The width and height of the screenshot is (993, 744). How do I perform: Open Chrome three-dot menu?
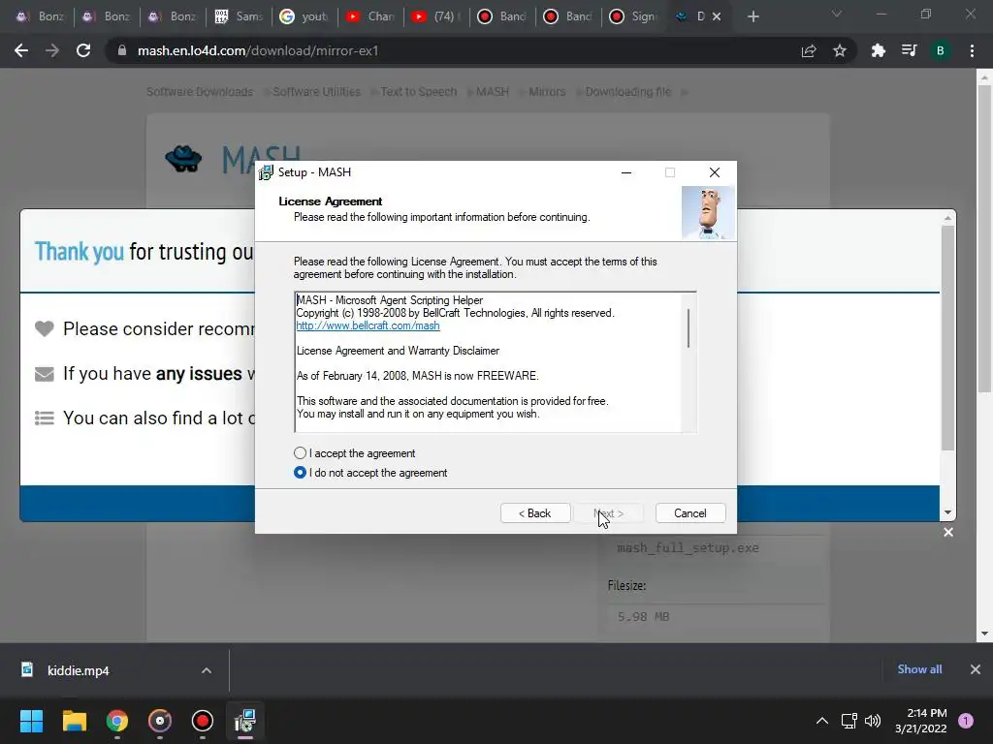click(972, 50)
